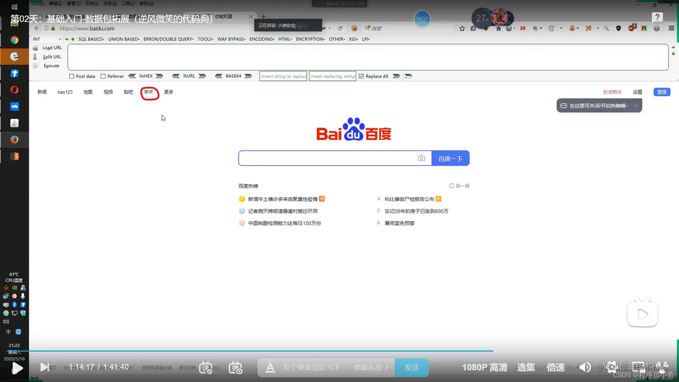This screenshot has height=382, width=679.
Task: Open the hao123 navigation link
Action: [65, 92]
